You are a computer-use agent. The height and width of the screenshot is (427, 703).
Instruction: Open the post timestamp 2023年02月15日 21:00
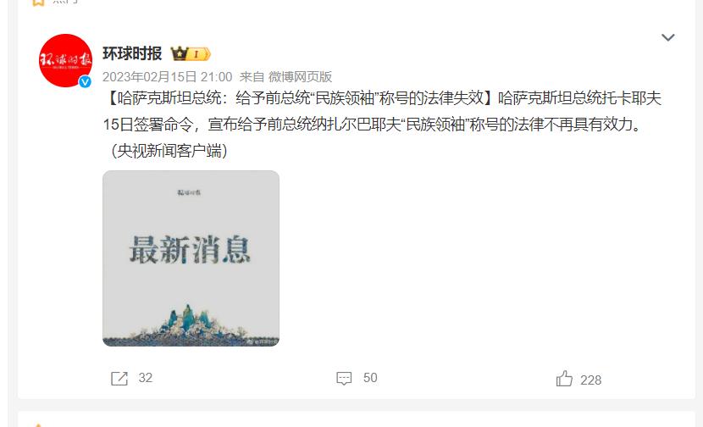[167, 77]
